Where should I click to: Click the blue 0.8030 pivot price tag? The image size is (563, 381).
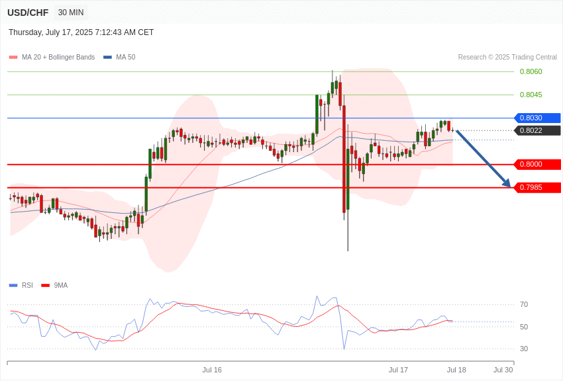[538, 118]
